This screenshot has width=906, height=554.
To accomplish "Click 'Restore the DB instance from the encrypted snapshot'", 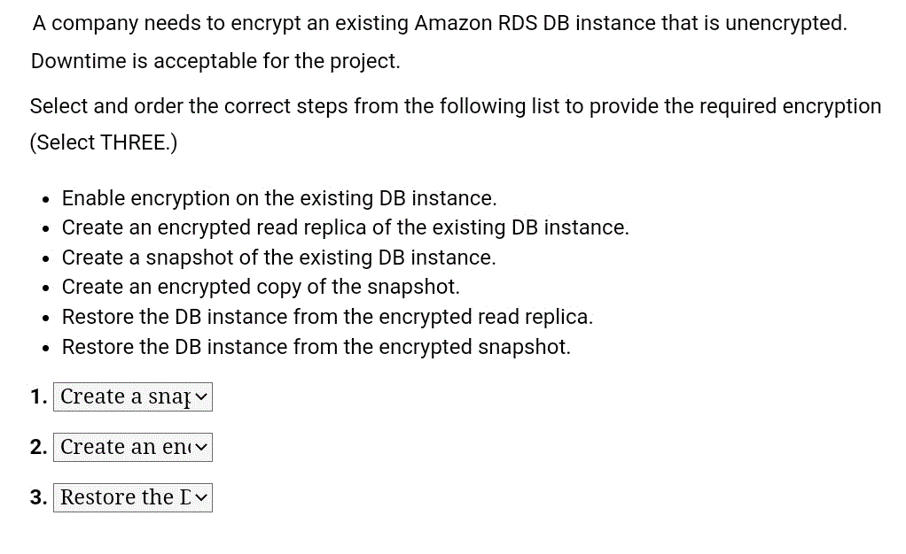I will tap(316, 347).
